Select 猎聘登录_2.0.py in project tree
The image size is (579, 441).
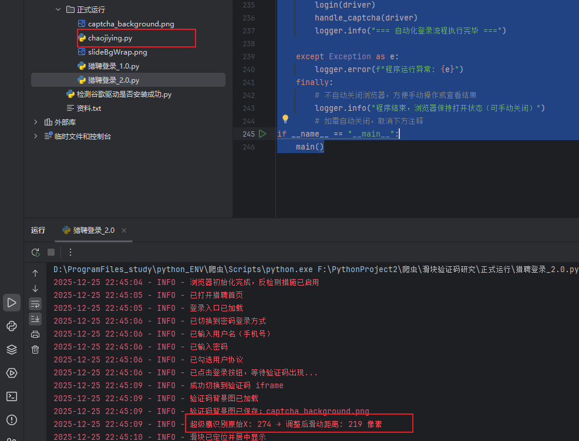[128, 80]
